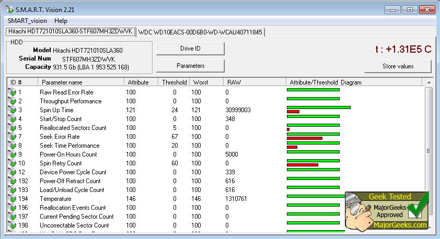Screen dimensions: 440x239
Task: Sort by RAW column header
Action: tap(254, 82)
